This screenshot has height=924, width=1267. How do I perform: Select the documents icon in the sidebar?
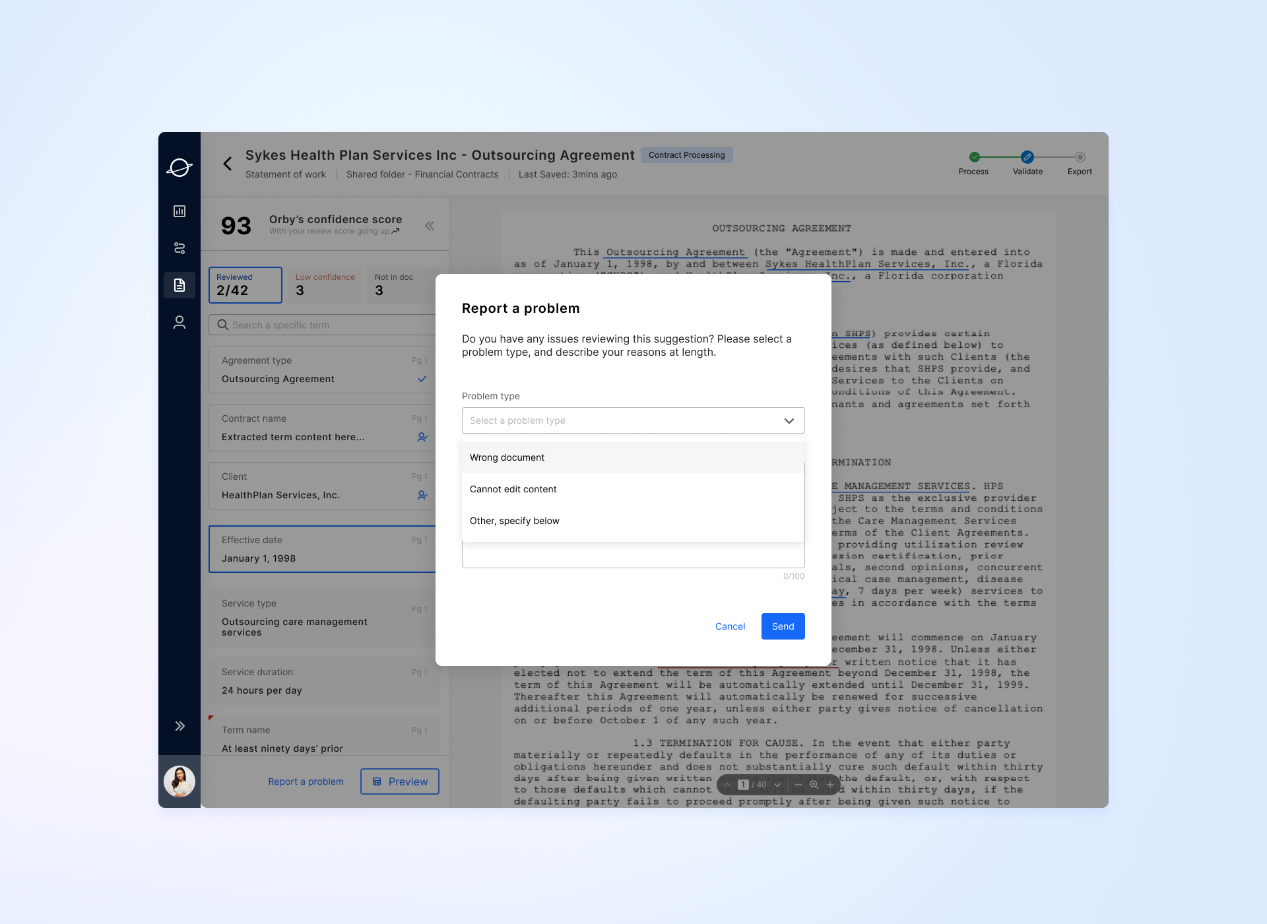179,285
